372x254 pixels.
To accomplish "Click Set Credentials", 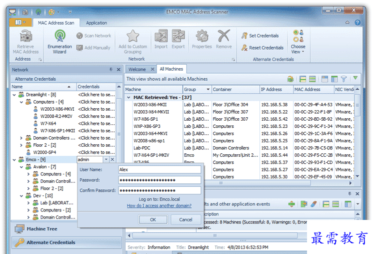I will click(x=260, y=36).
